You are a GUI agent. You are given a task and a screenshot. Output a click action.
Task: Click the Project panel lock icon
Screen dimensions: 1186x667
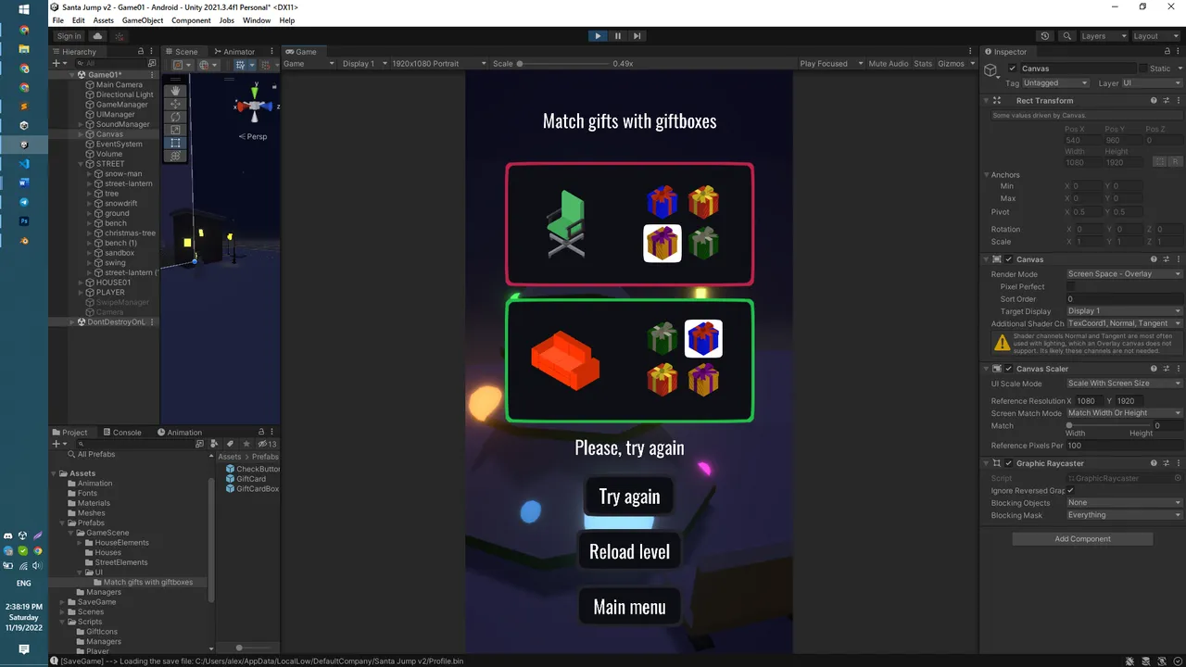(261, 432)
